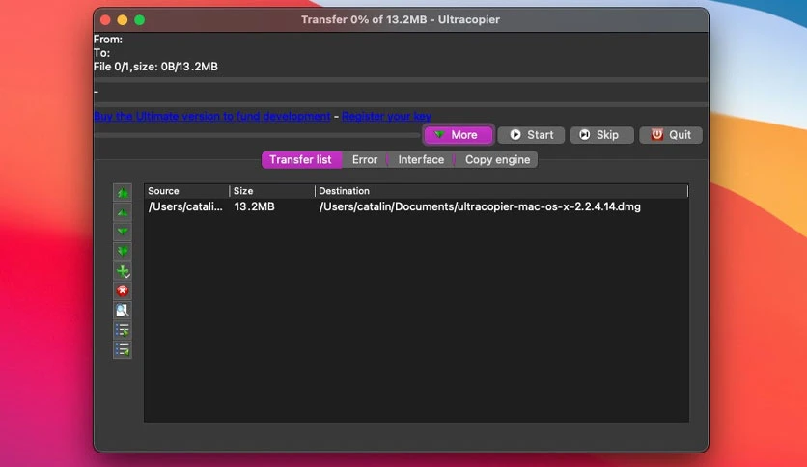Collapse details with the More button

(459, 135)
